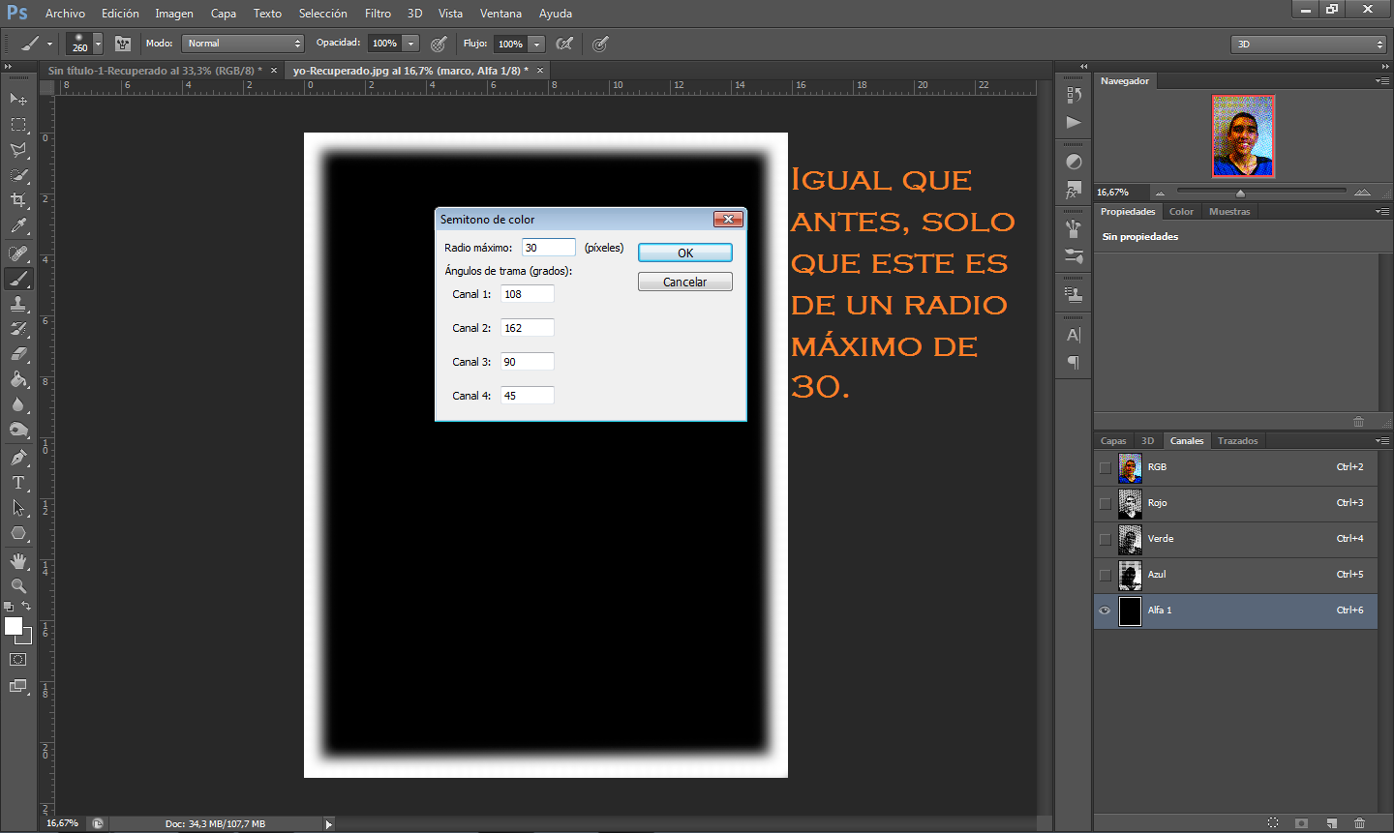Open the Archivo menu
Image resolution: width=1394 pixels, height=833 pixels.
65,14
